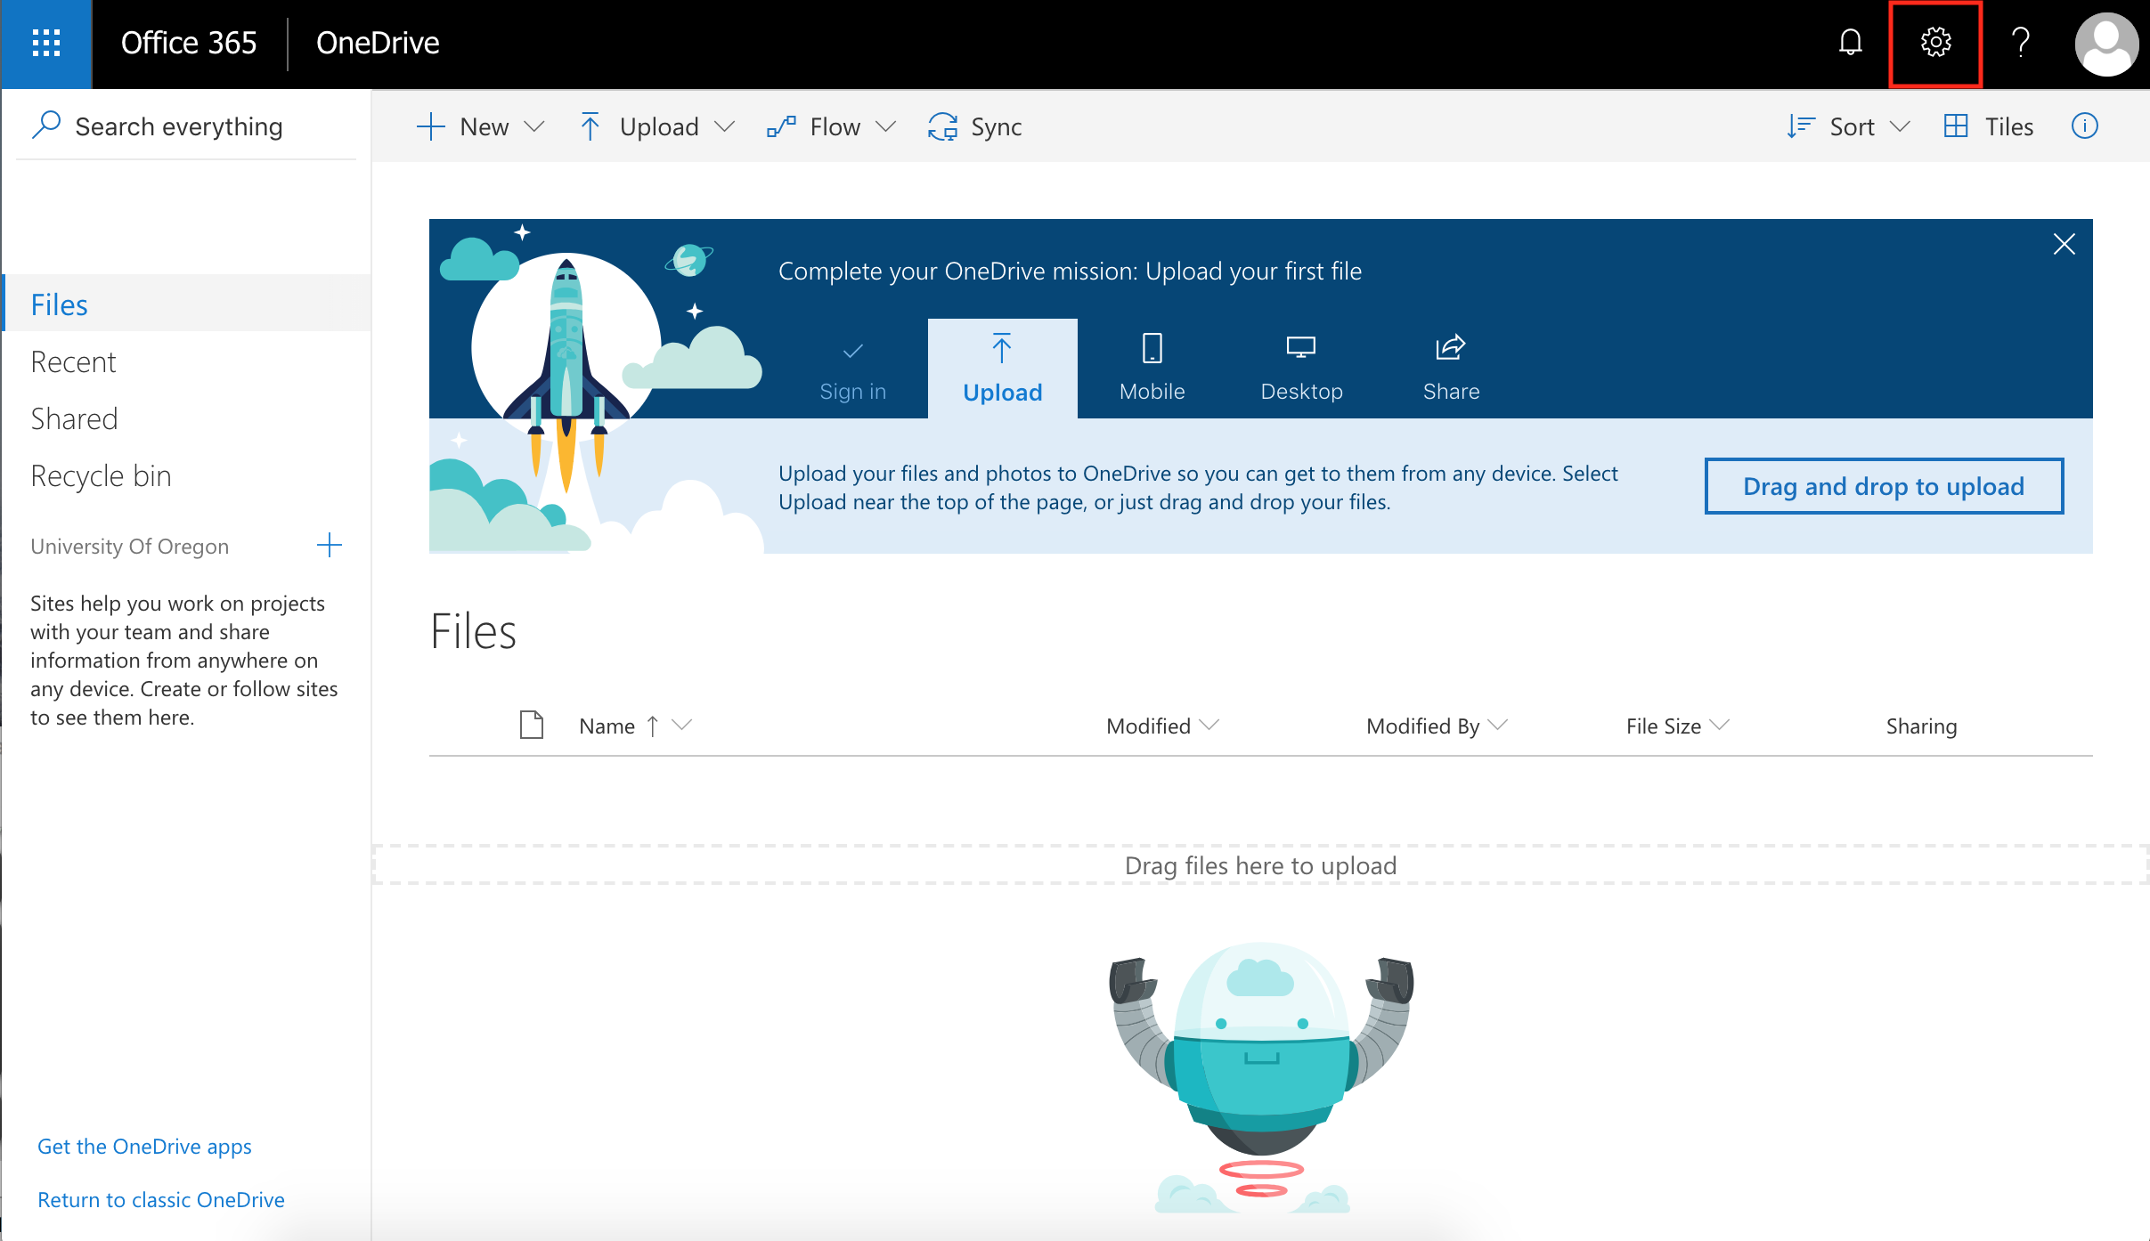This screenshot has height=1241, width=2150.
Task: Open the Name column dropdown chevron
Action: click(682, 726)
